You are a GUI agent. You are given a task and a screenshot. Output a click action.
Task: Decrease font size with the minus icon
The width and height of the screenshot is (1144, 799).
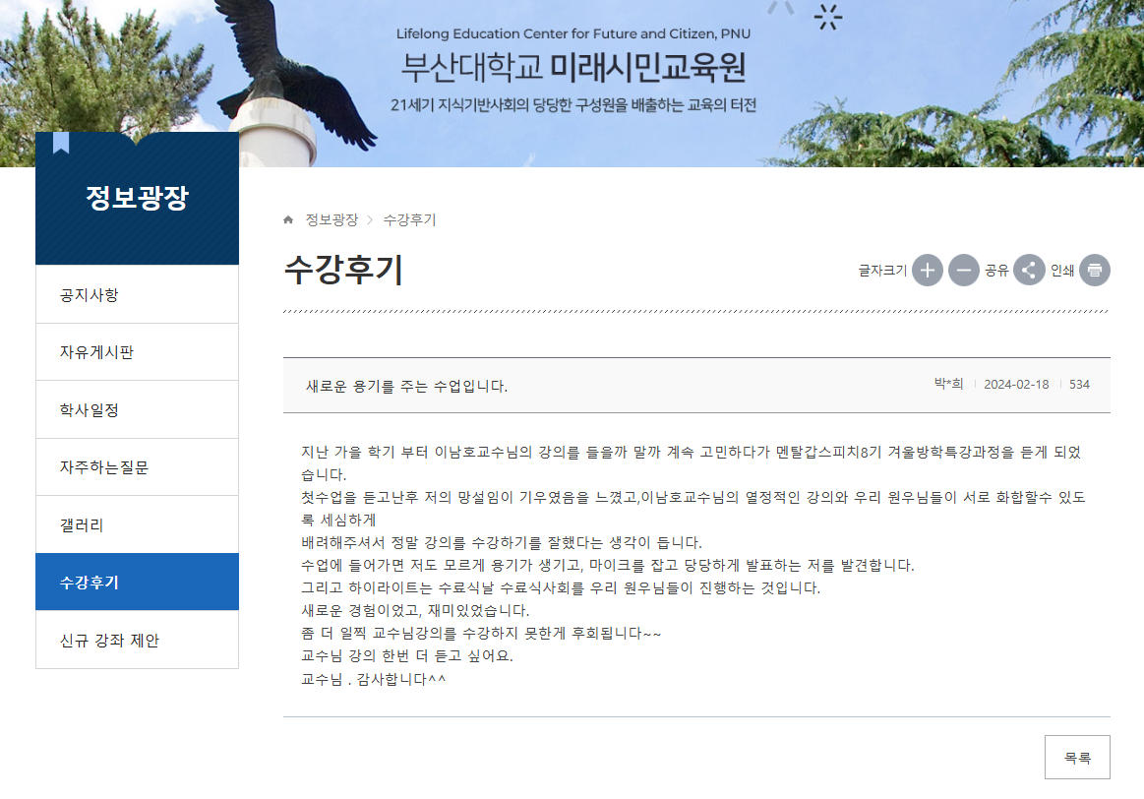point(963,270)
